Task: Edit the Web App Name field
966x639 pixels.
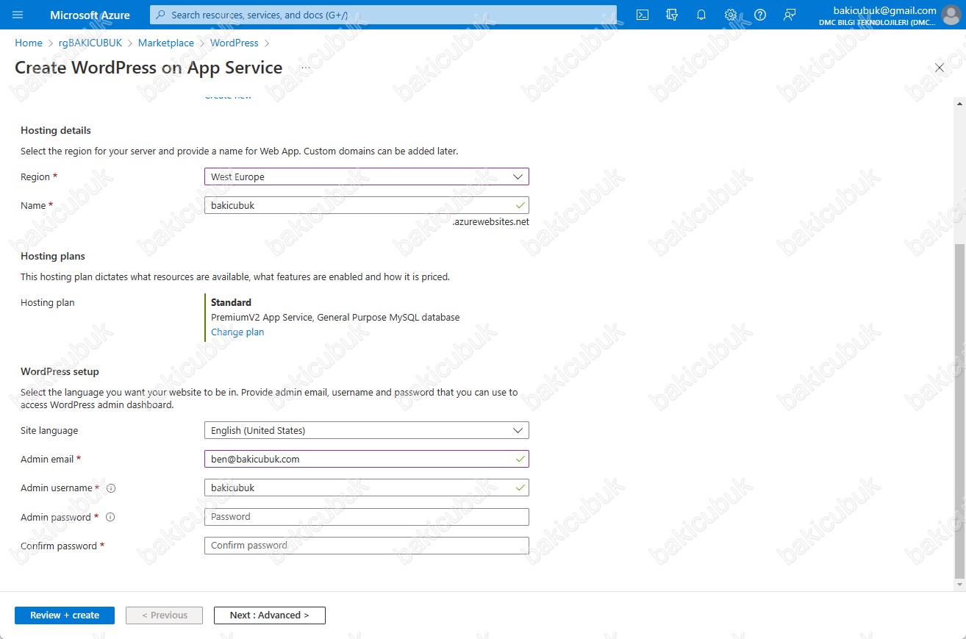Action: 366,205
